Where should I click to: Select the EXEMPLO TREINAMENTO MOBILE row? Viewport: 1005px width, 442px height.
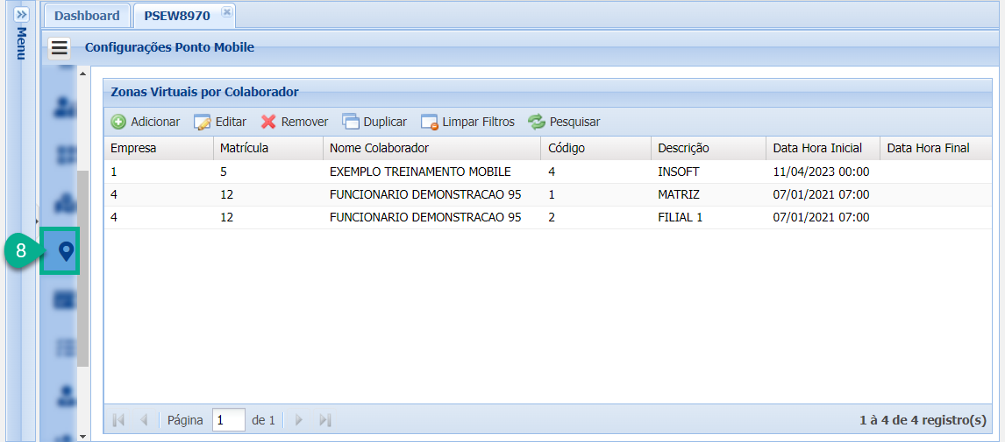pos(548,172)
